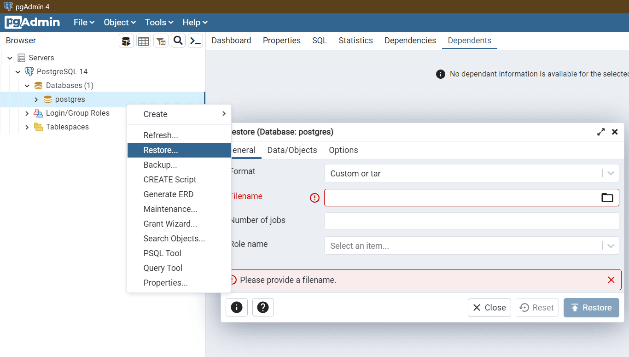The width and height of the screenshot is (629, 357).
Task: Click the Filtered Rows toolbar icon
Action: [161, 41]
